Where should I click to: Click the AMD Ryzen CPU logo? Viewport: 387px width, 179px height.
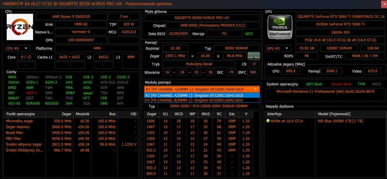(20, 27)
